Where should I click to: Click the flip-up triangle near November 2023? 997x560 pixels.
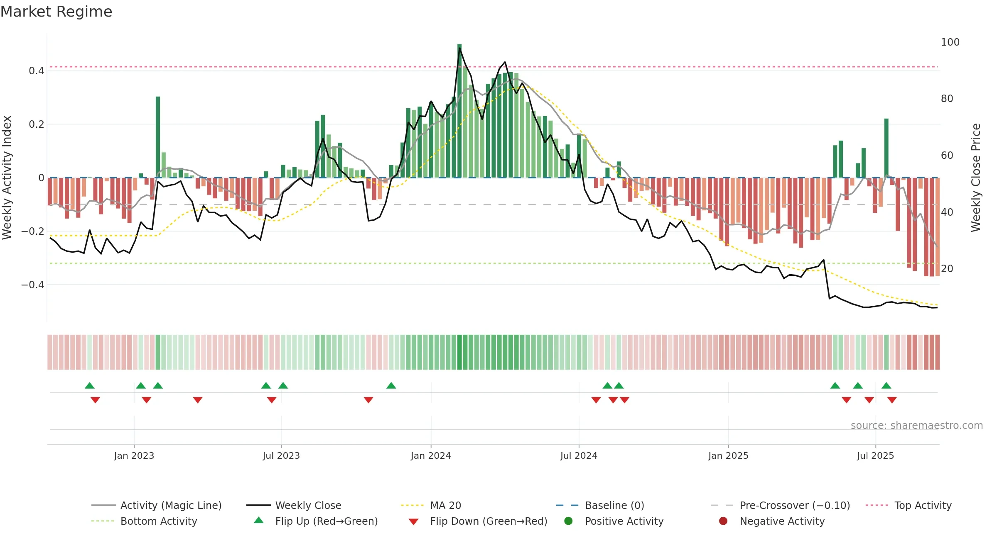(391, 385)
